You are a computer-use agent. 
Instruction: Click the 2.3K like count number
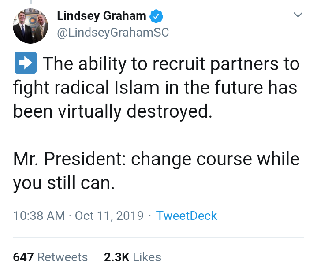pos(116,257)
